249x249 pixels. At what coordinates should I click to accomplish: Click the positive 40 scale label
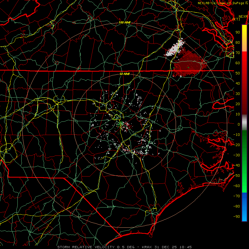click(238, 83)
